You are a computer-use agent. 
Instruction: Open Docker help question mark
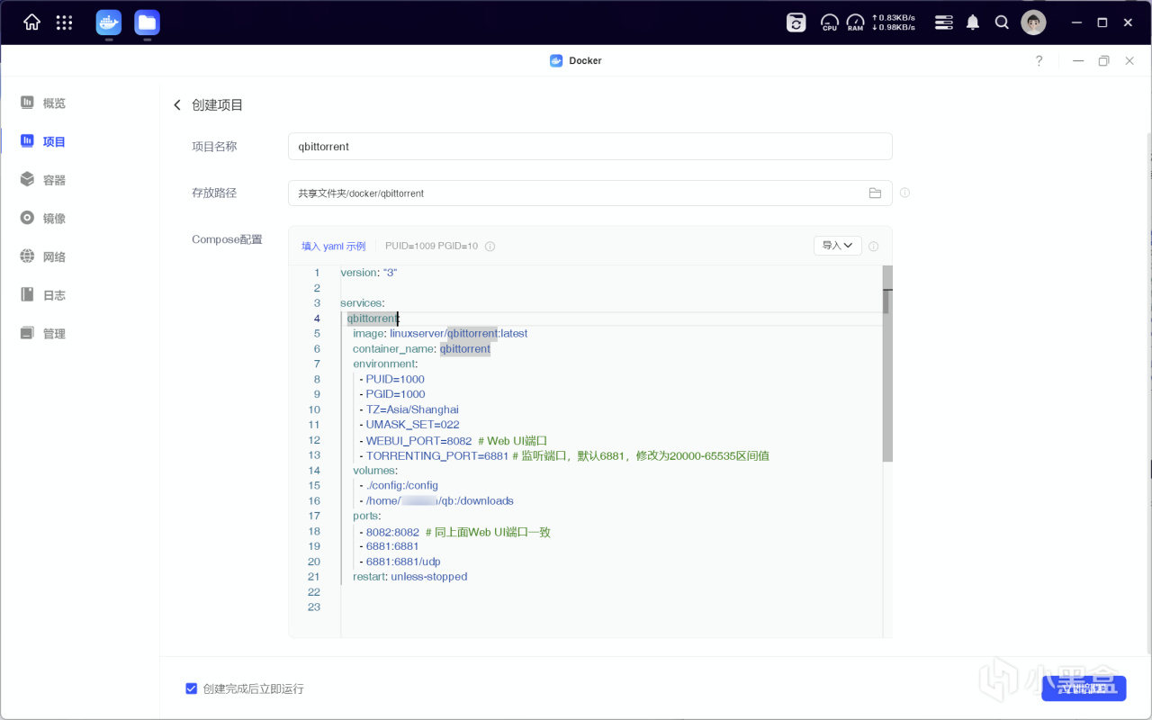coord(1039,61)
